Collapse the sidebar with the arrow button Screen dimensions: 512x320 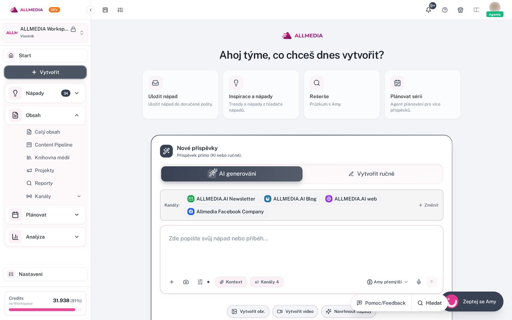click(91, 10)
